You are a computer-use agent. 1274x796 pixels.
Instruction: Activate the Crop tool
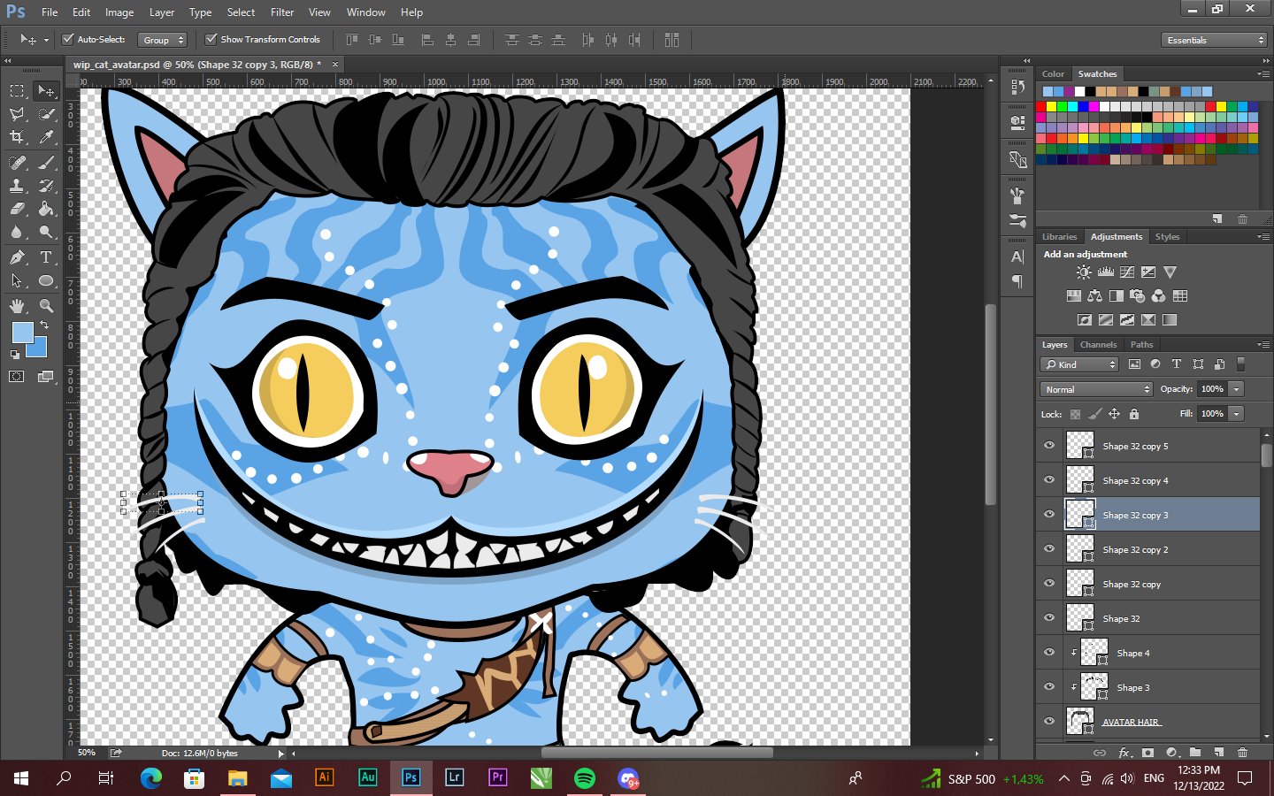pyautogui.click(x=17, y=137)
